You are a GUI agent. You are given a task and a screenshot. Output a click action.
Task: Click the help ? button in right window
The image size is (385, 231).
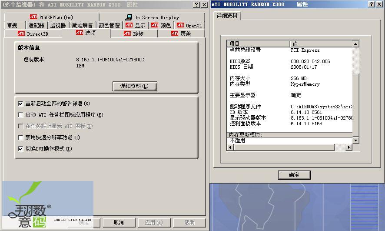pos(372,4)
